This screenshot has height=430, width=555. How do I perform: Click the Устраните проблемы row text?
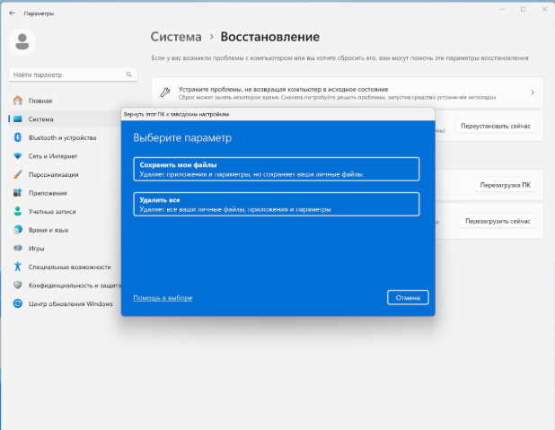click(283, 89)
